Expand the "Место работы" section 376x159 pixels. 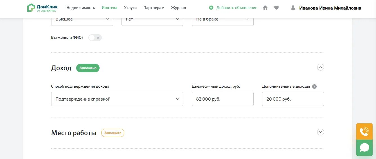(320, 132)
